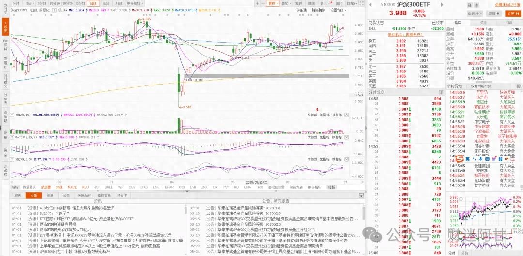Toggle 融资融券 overlay on chart
The height and width of the screenshot is (256, 523).
click(318, 10)
